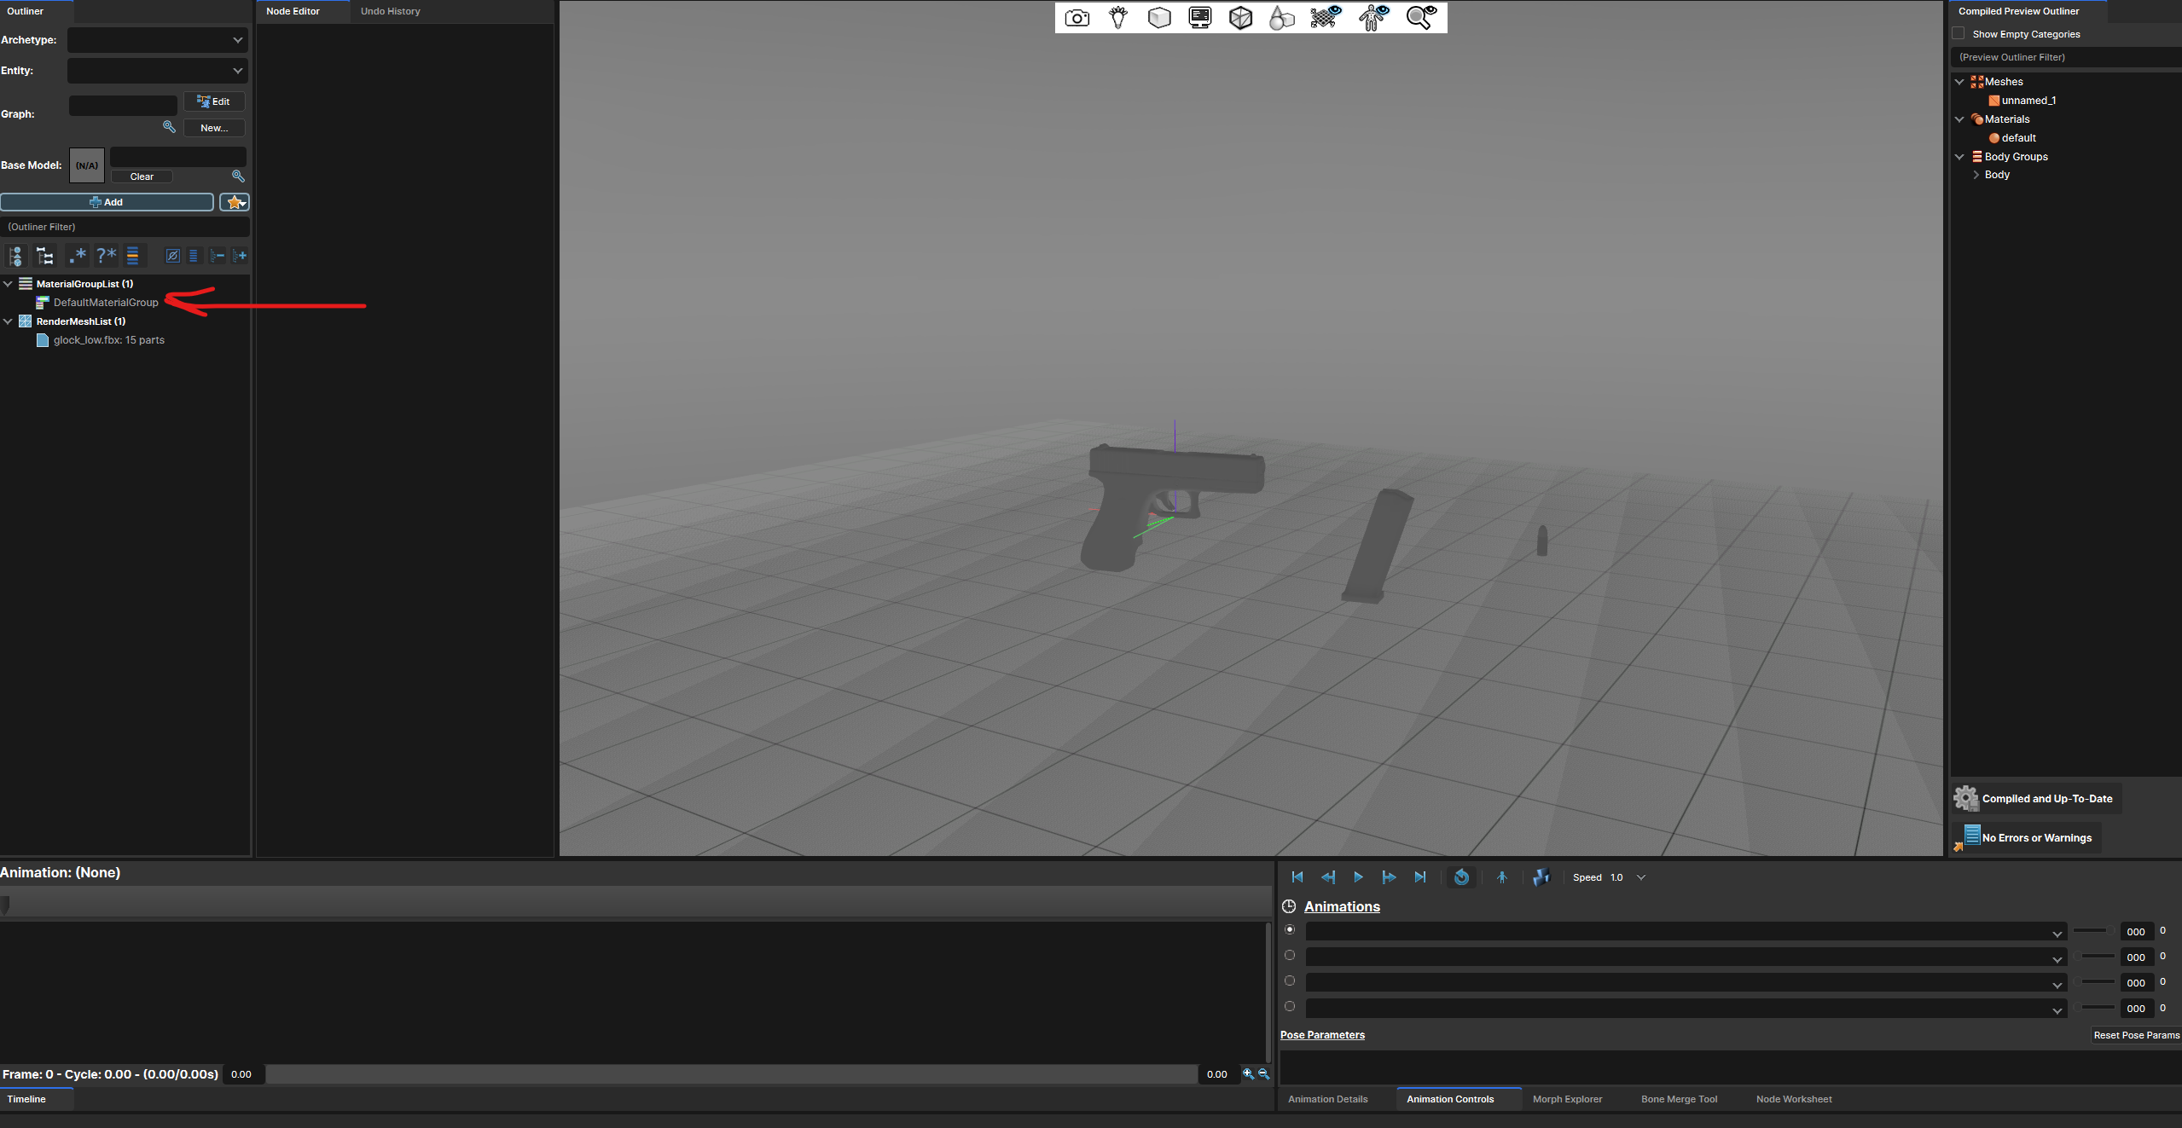Enable the animation loop playback toggle
The height and width of the screenshot is (1128, 2182).
click(1461, 876)
